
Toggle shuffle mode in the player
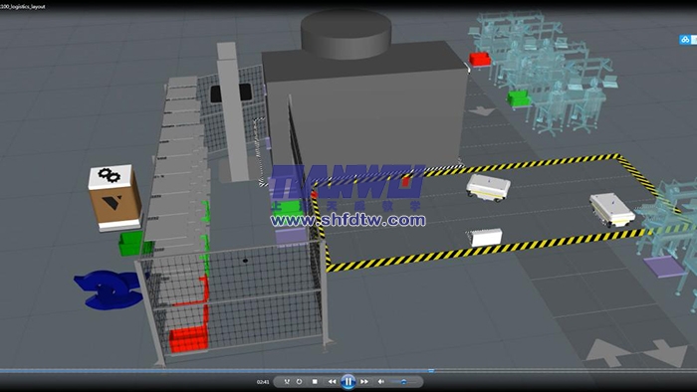point(287,381)
